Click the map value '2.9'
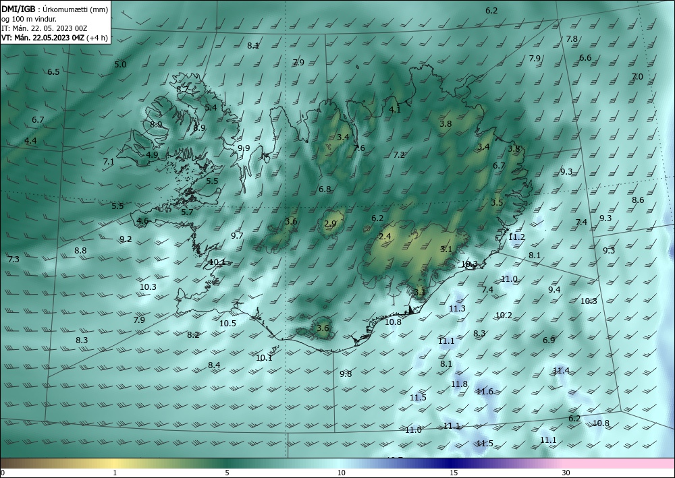 tap(330, 224)
